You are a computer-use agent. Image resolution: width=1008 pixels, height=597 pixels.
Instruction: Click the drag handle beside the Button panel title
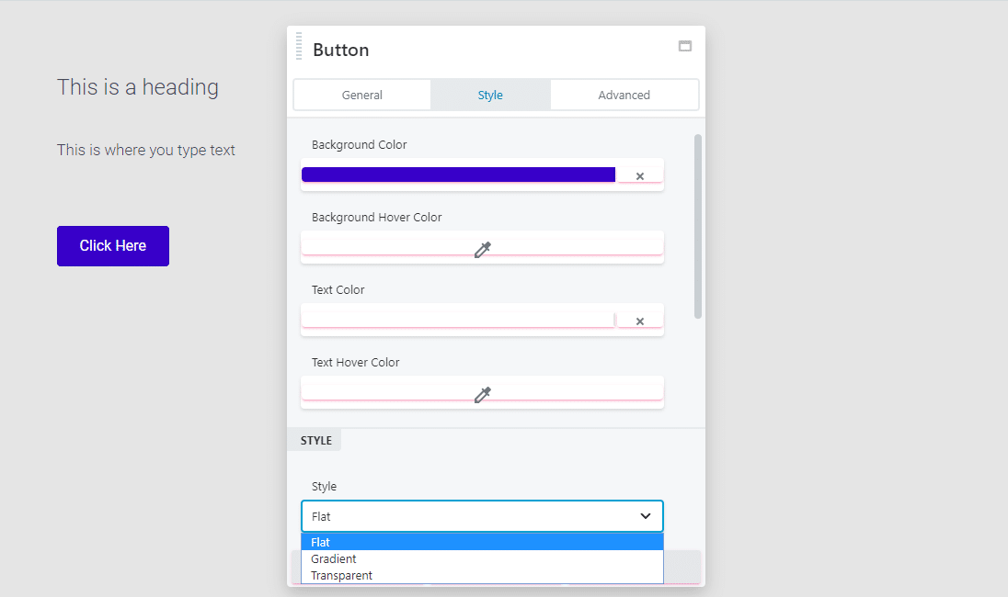(297, 46)
